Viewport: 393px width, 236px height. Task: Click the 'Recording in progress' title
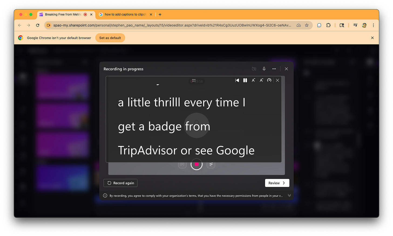pos(123,69)
